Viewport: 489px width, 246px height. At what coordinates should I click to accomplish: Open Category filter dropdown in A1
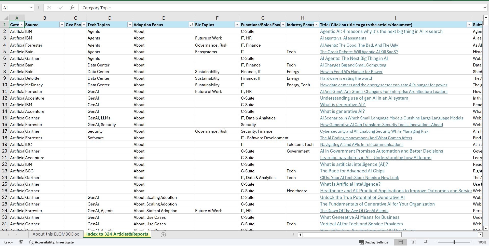[22, 25]
